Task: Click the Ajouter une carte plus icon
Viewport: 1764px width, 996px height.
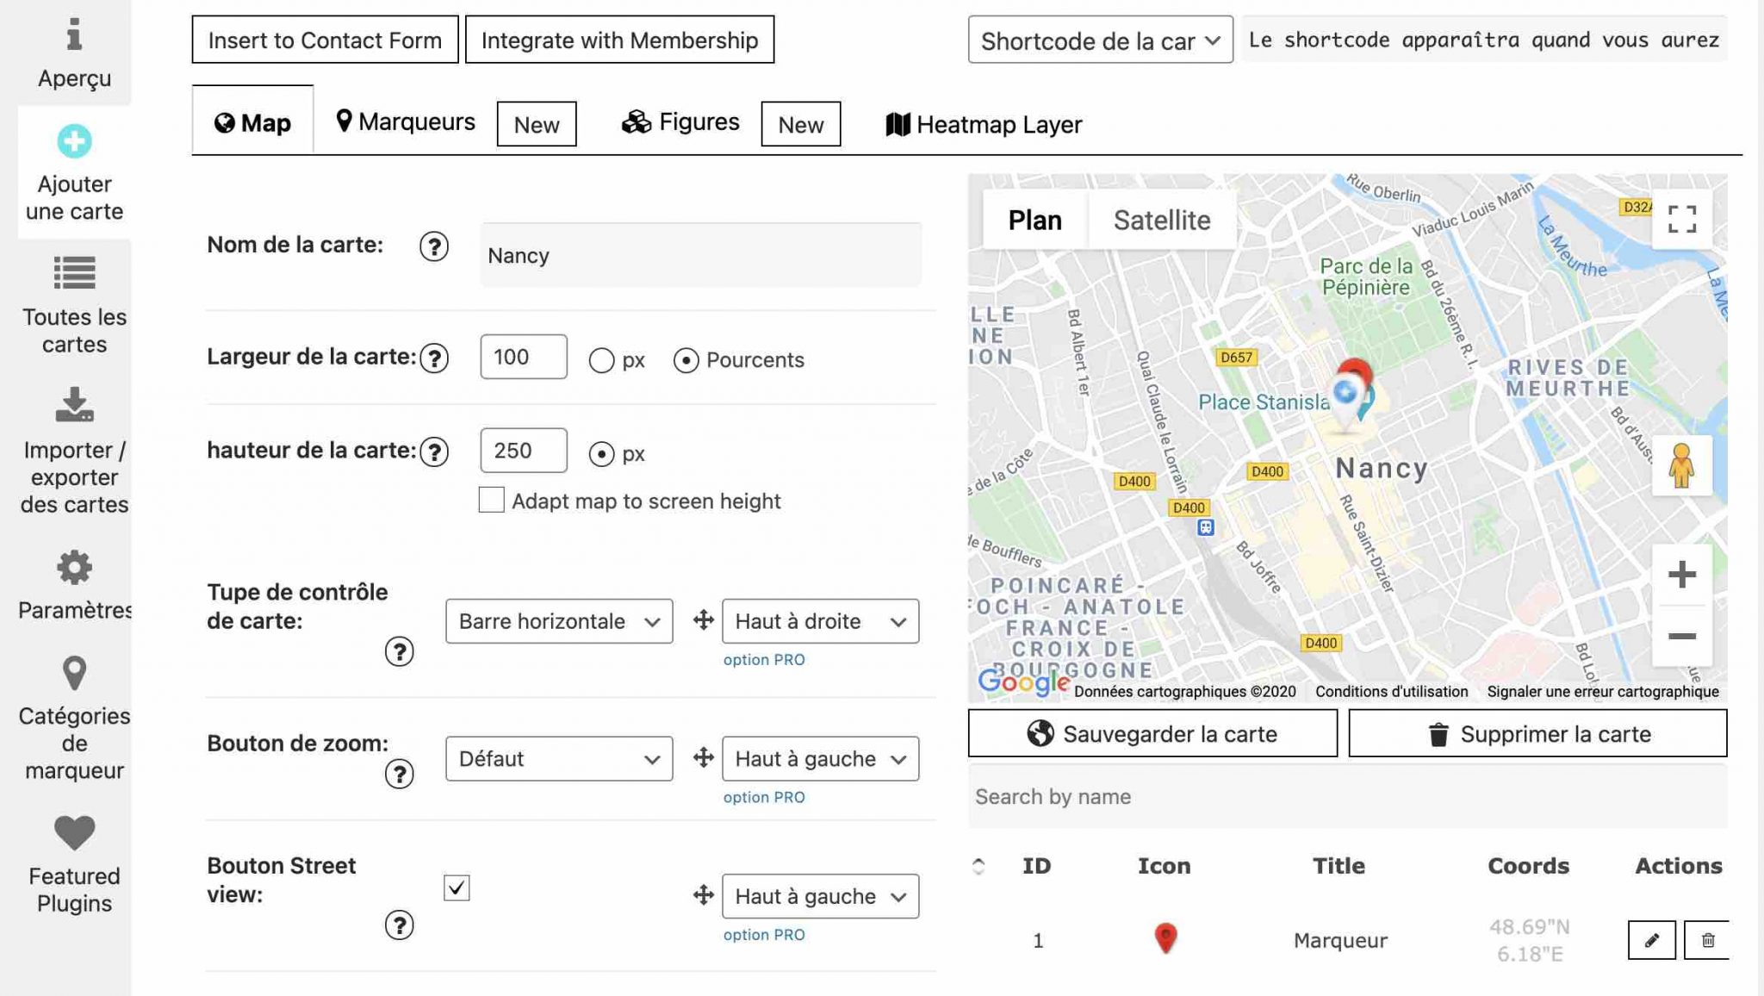Action: point(74,141)
